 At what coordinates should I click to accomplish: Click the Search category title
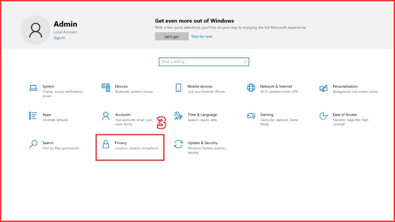48,143
